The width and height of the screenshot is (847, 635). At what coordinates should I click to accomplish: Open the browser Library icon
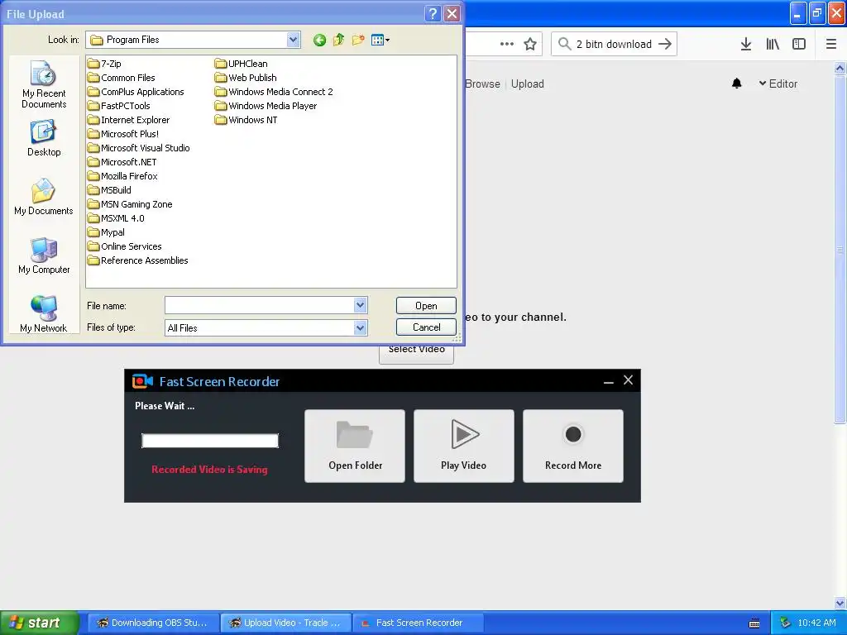pyautogui.click(x=773, y=45)
